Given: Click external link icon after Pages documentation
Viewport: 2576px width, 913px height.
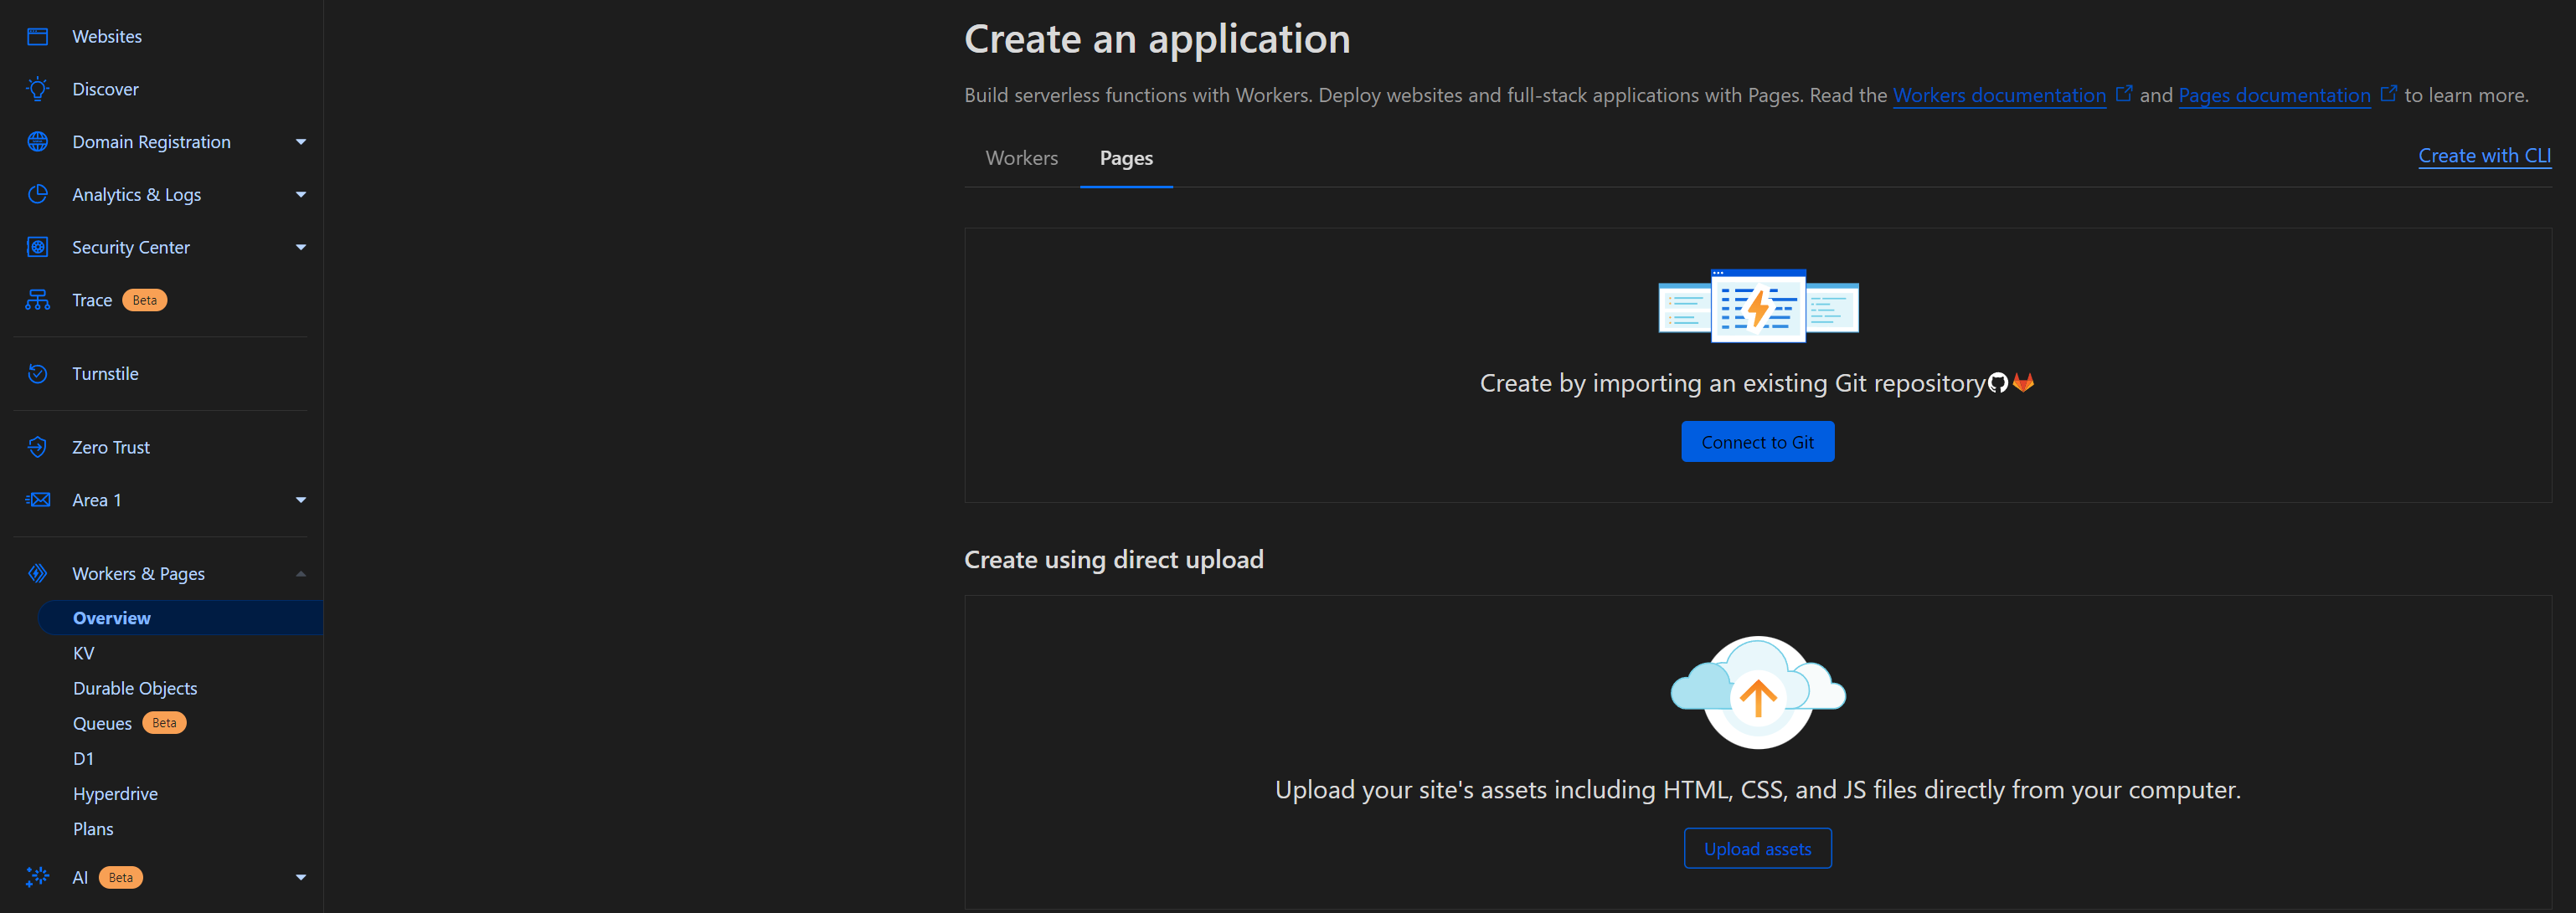Looking at the screenshot, I should (x=2388, y=94).
